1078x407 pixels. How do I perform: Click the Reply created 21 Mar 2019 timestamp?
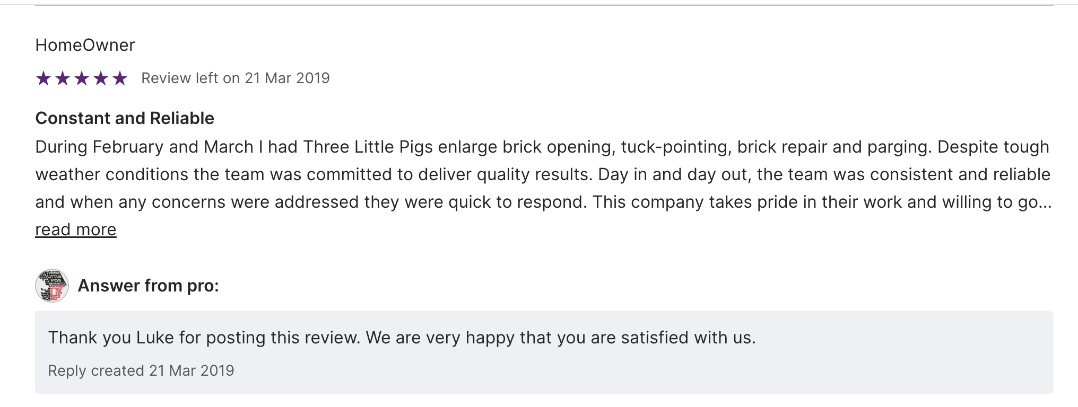141,370
